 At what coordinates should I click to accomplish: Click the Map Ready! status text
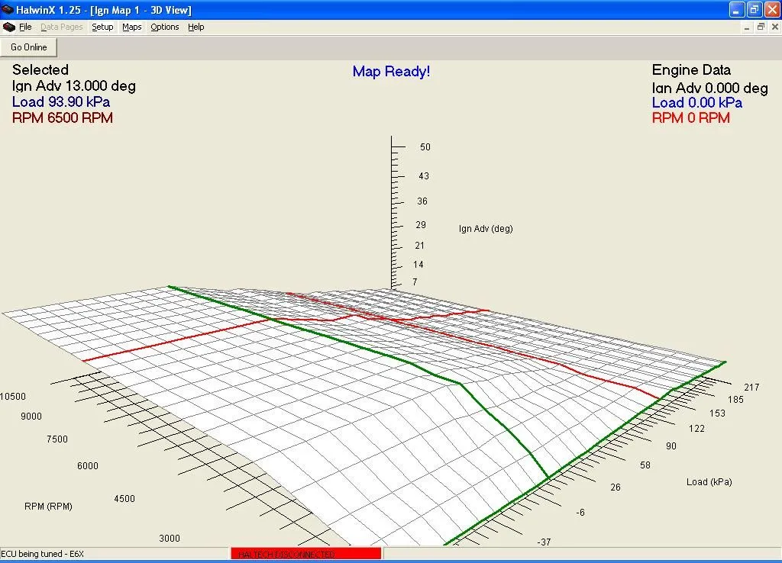pyautogui.click(x=391, y=71)
